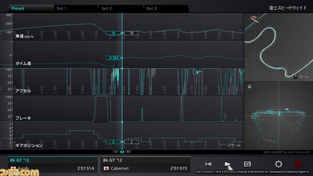Switch to the Preset tab
This screenshot has width=313, height=176.
[31, 9]
